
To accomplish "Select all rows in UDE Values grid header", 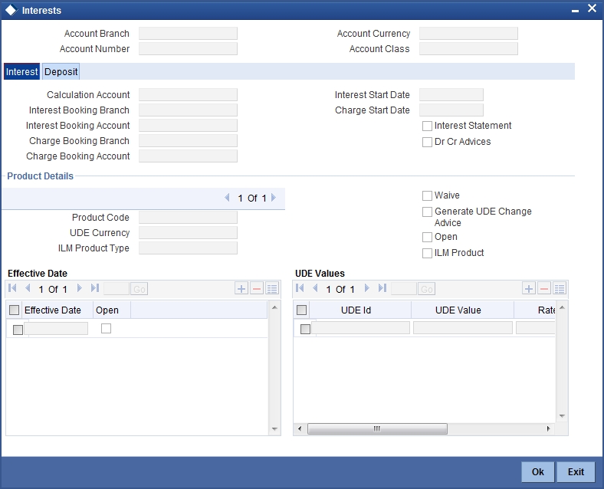I will [301, 310].
